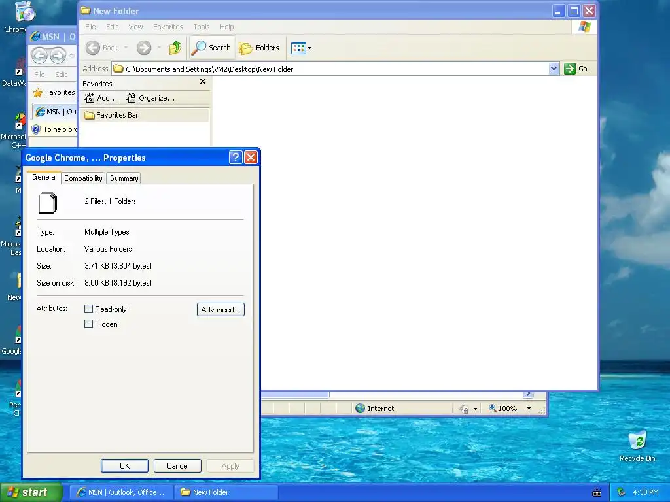
Task: Open the Tools menu in New Folder
Action: click(202, 27)
